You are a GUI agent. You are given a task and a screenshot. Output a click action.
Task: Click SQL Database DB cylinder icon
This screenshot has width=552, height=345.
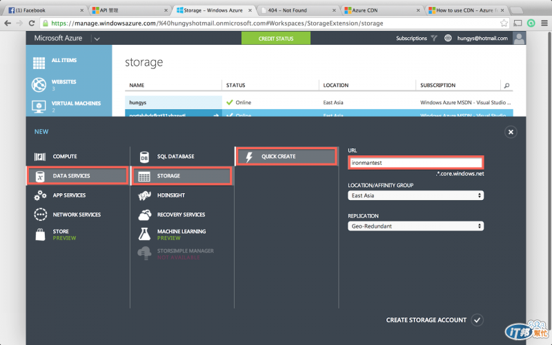tap(144, 157)
